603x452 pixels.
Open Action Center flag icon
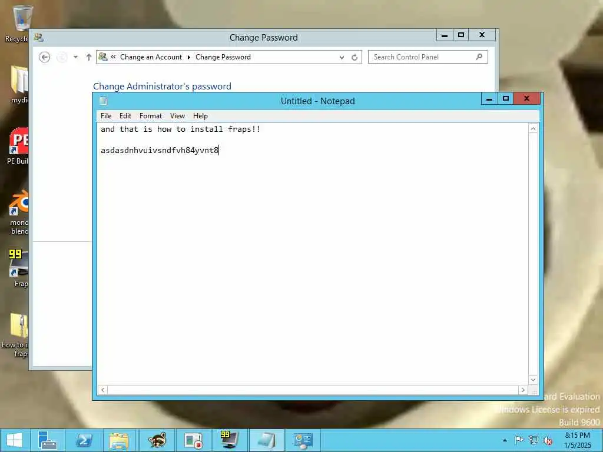[519, 440]
